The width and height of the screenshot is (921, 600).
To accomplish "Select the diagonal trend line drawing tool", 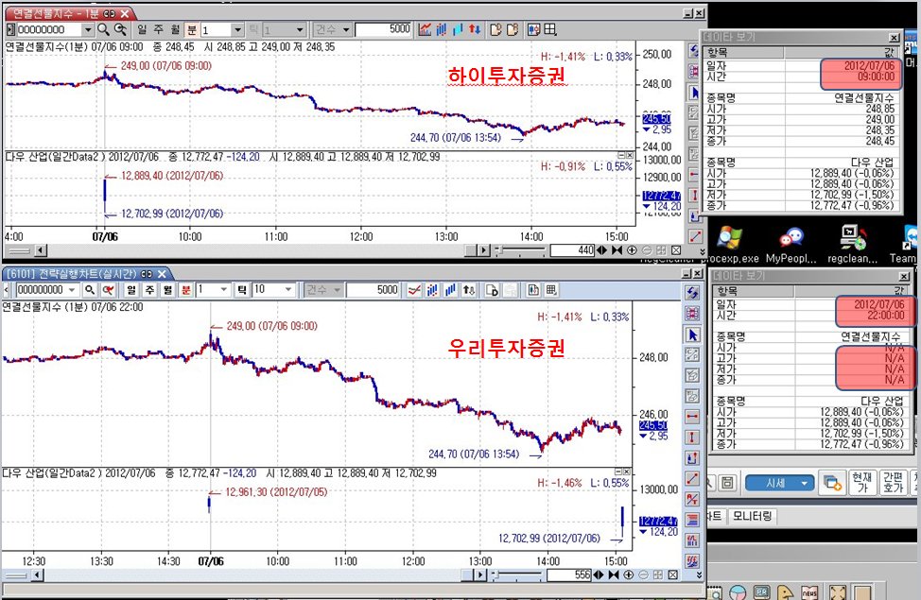I will pos(692,478).
